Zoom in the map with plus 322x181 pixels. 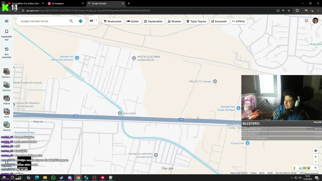(315, 157)
